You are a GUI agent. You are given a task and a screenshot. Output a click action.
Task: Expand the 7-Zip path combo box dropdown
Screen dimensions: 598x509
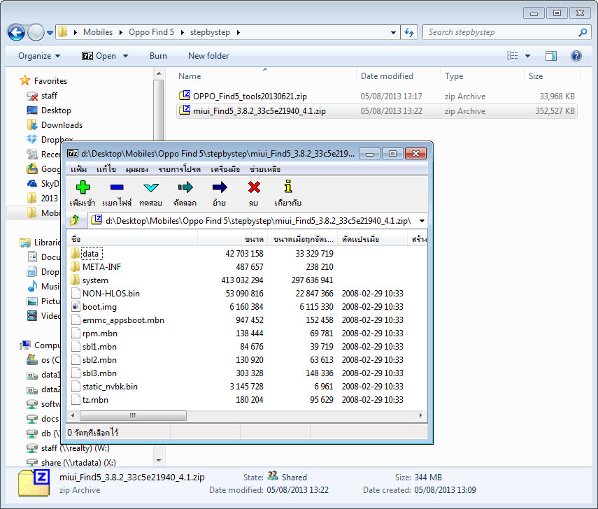point(422,221)
